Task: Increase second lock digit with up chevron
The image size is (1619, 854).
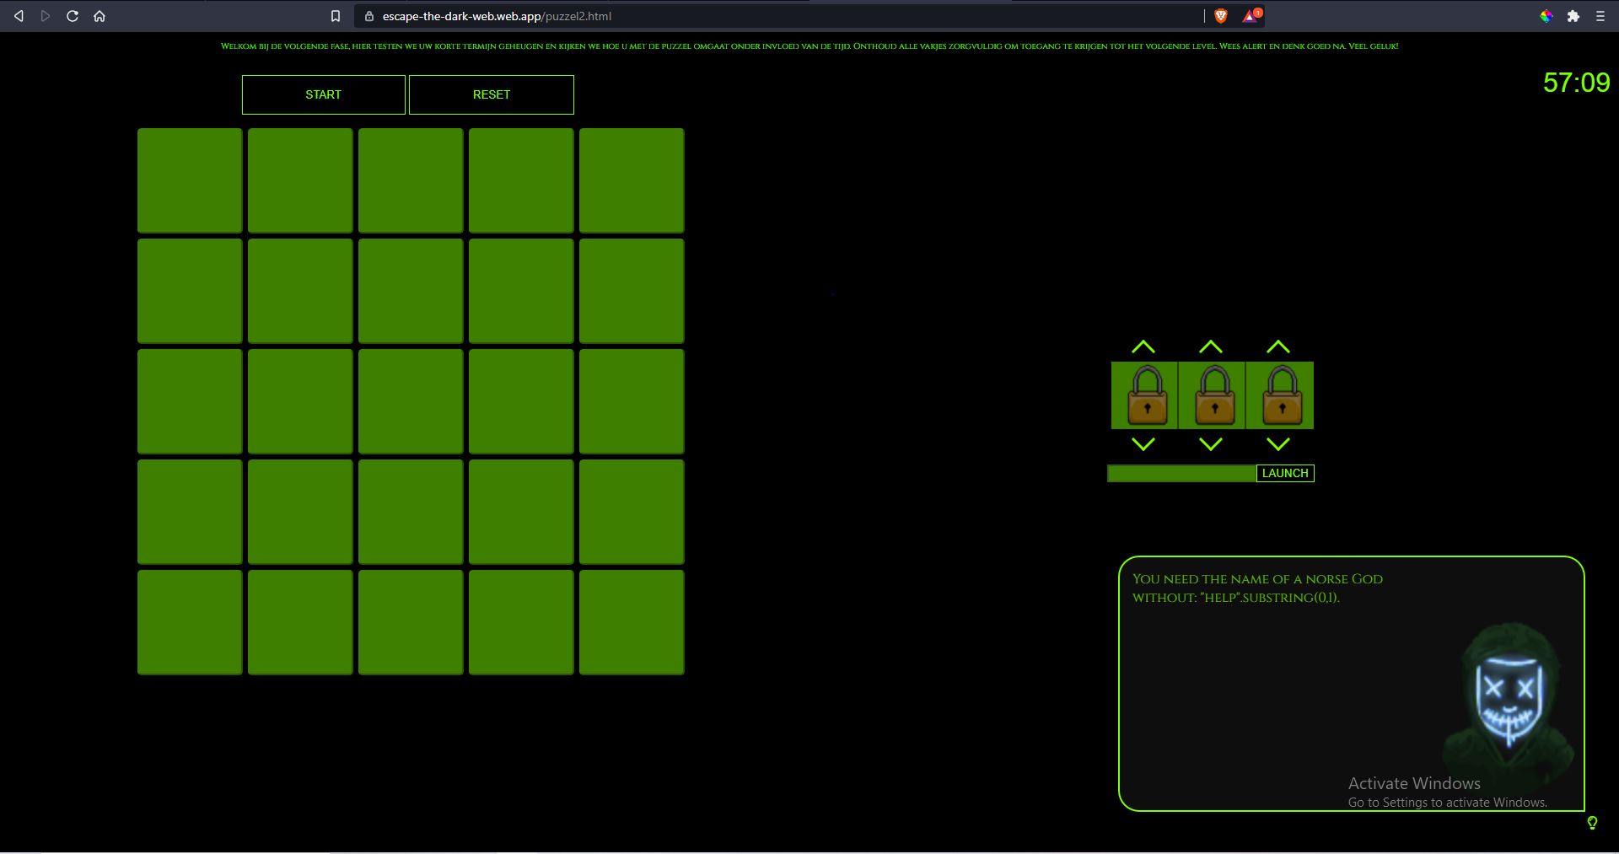Action: click(1211, 347)
